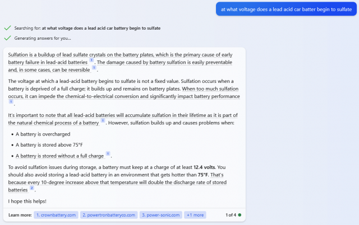Screen dimensions: 359x225
Task: Open the power-sonic.com source link
Action: 161,215
